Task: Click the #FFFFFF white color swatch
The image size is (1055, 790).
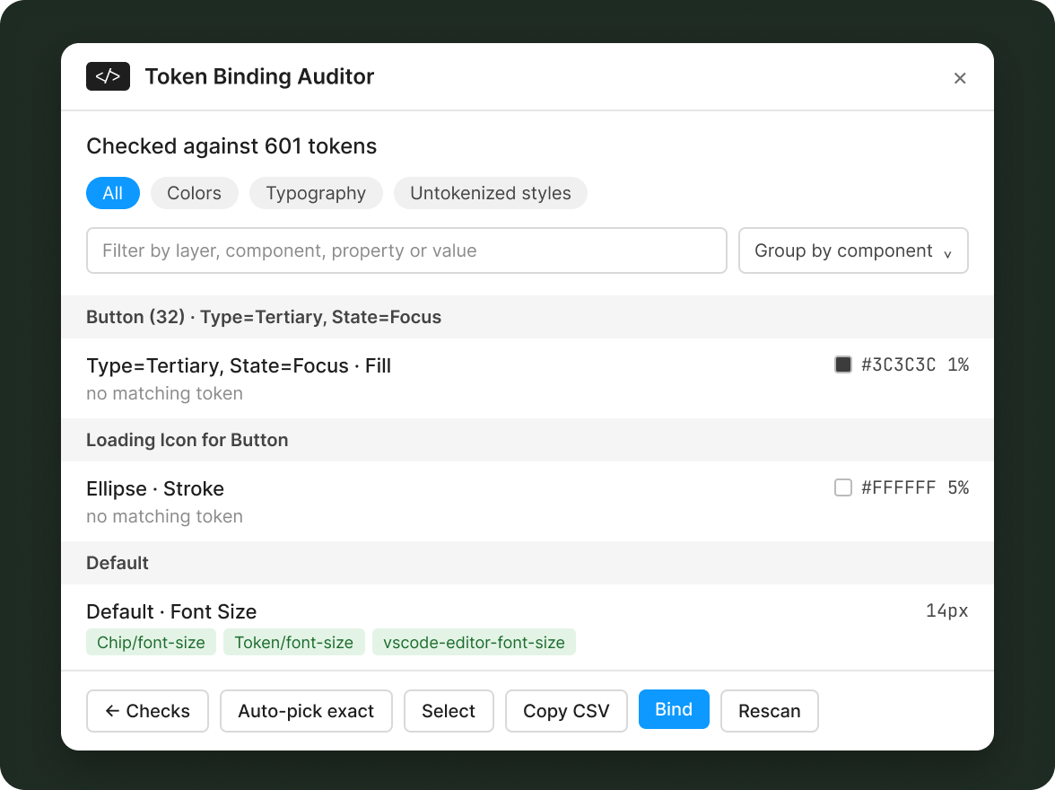Action: pos(843,487)
